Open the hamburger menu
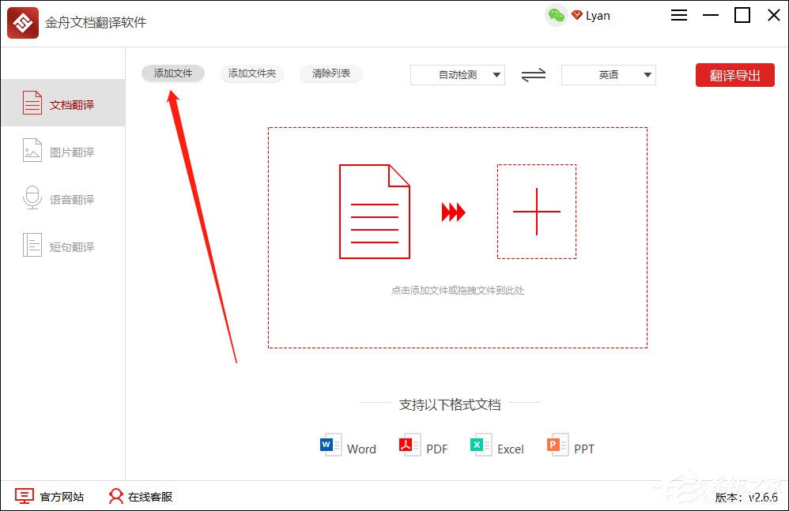789x511 pixels. coord(678,15)
